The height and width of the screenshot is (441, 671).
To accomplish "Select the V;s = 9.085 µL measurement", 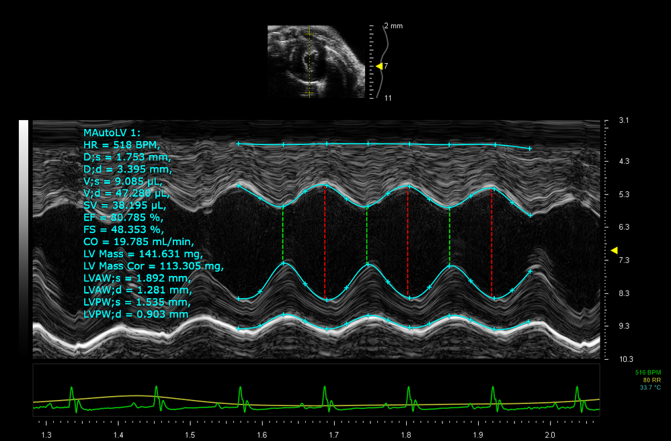I will (x=123, y=181).
